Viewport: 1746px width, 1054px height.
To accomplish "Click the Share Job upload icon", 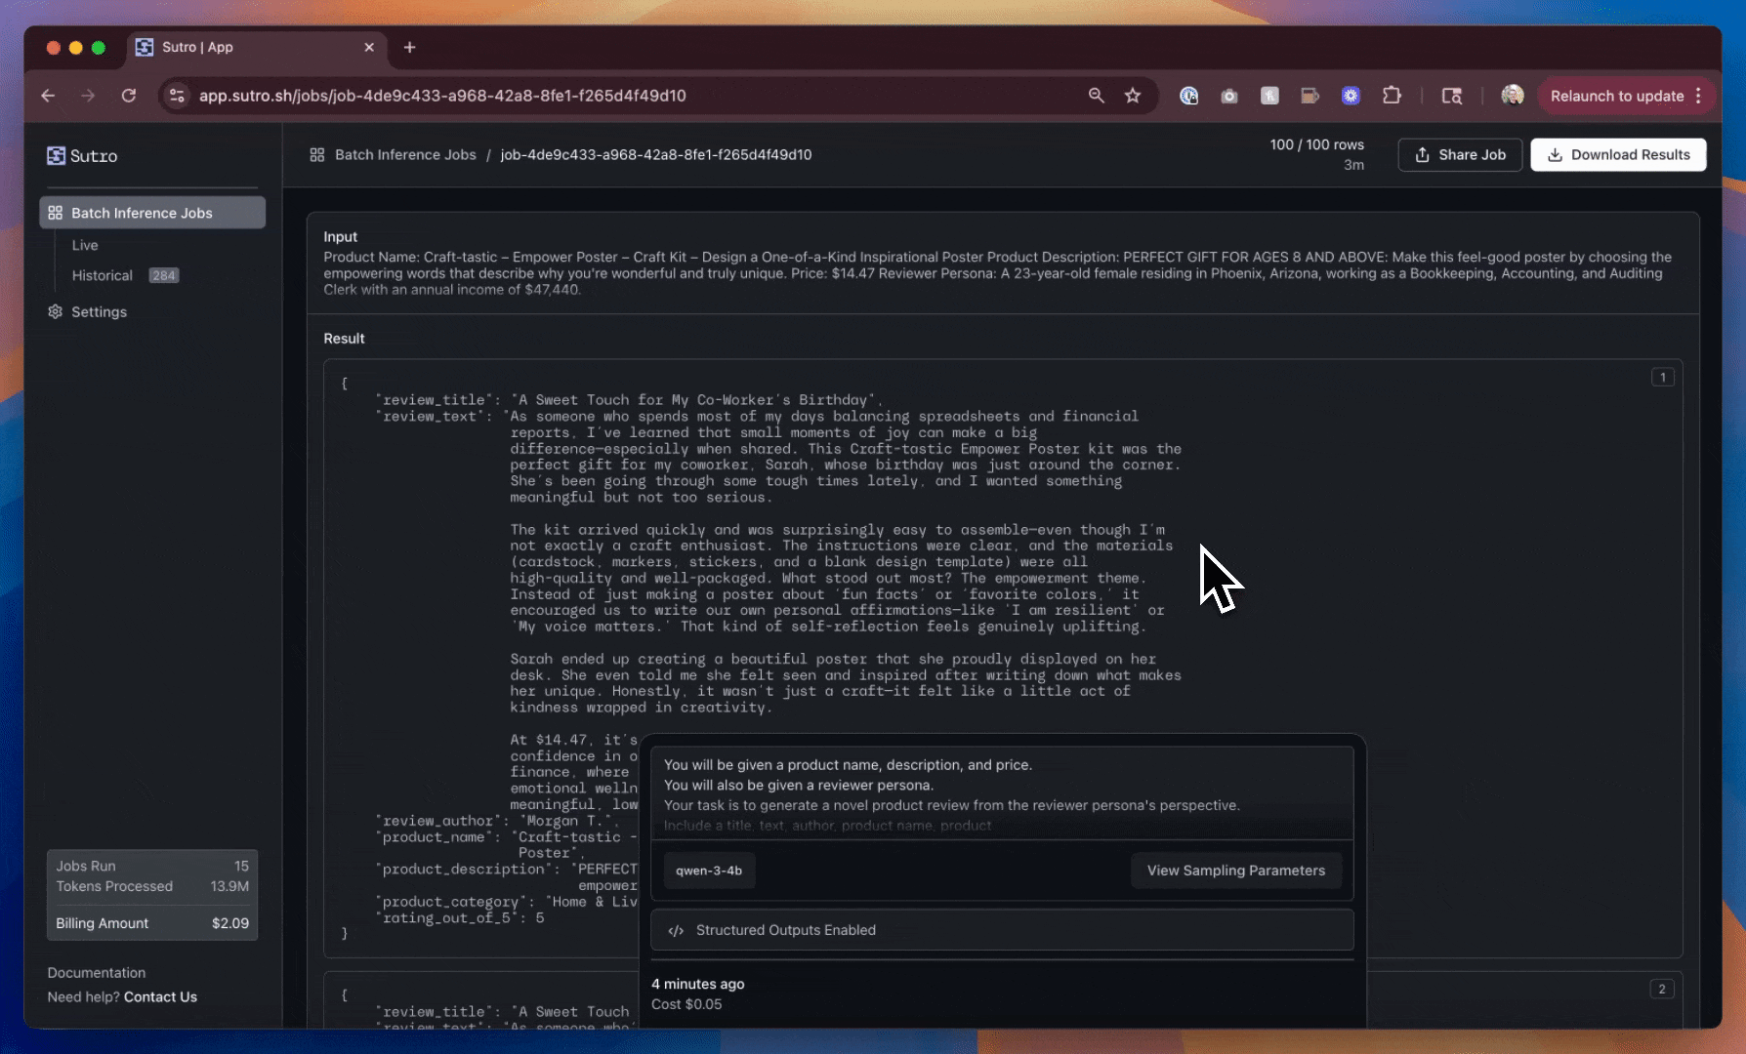I will (1422, 154).
